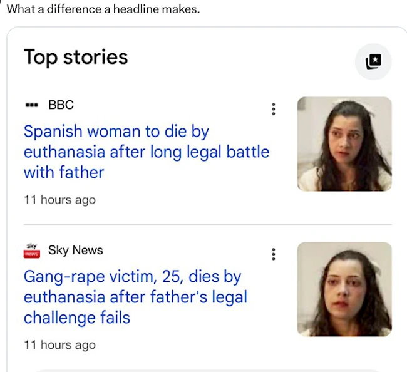
Task: Select the Sky News source name label
Action: click(x=75, y=251)
